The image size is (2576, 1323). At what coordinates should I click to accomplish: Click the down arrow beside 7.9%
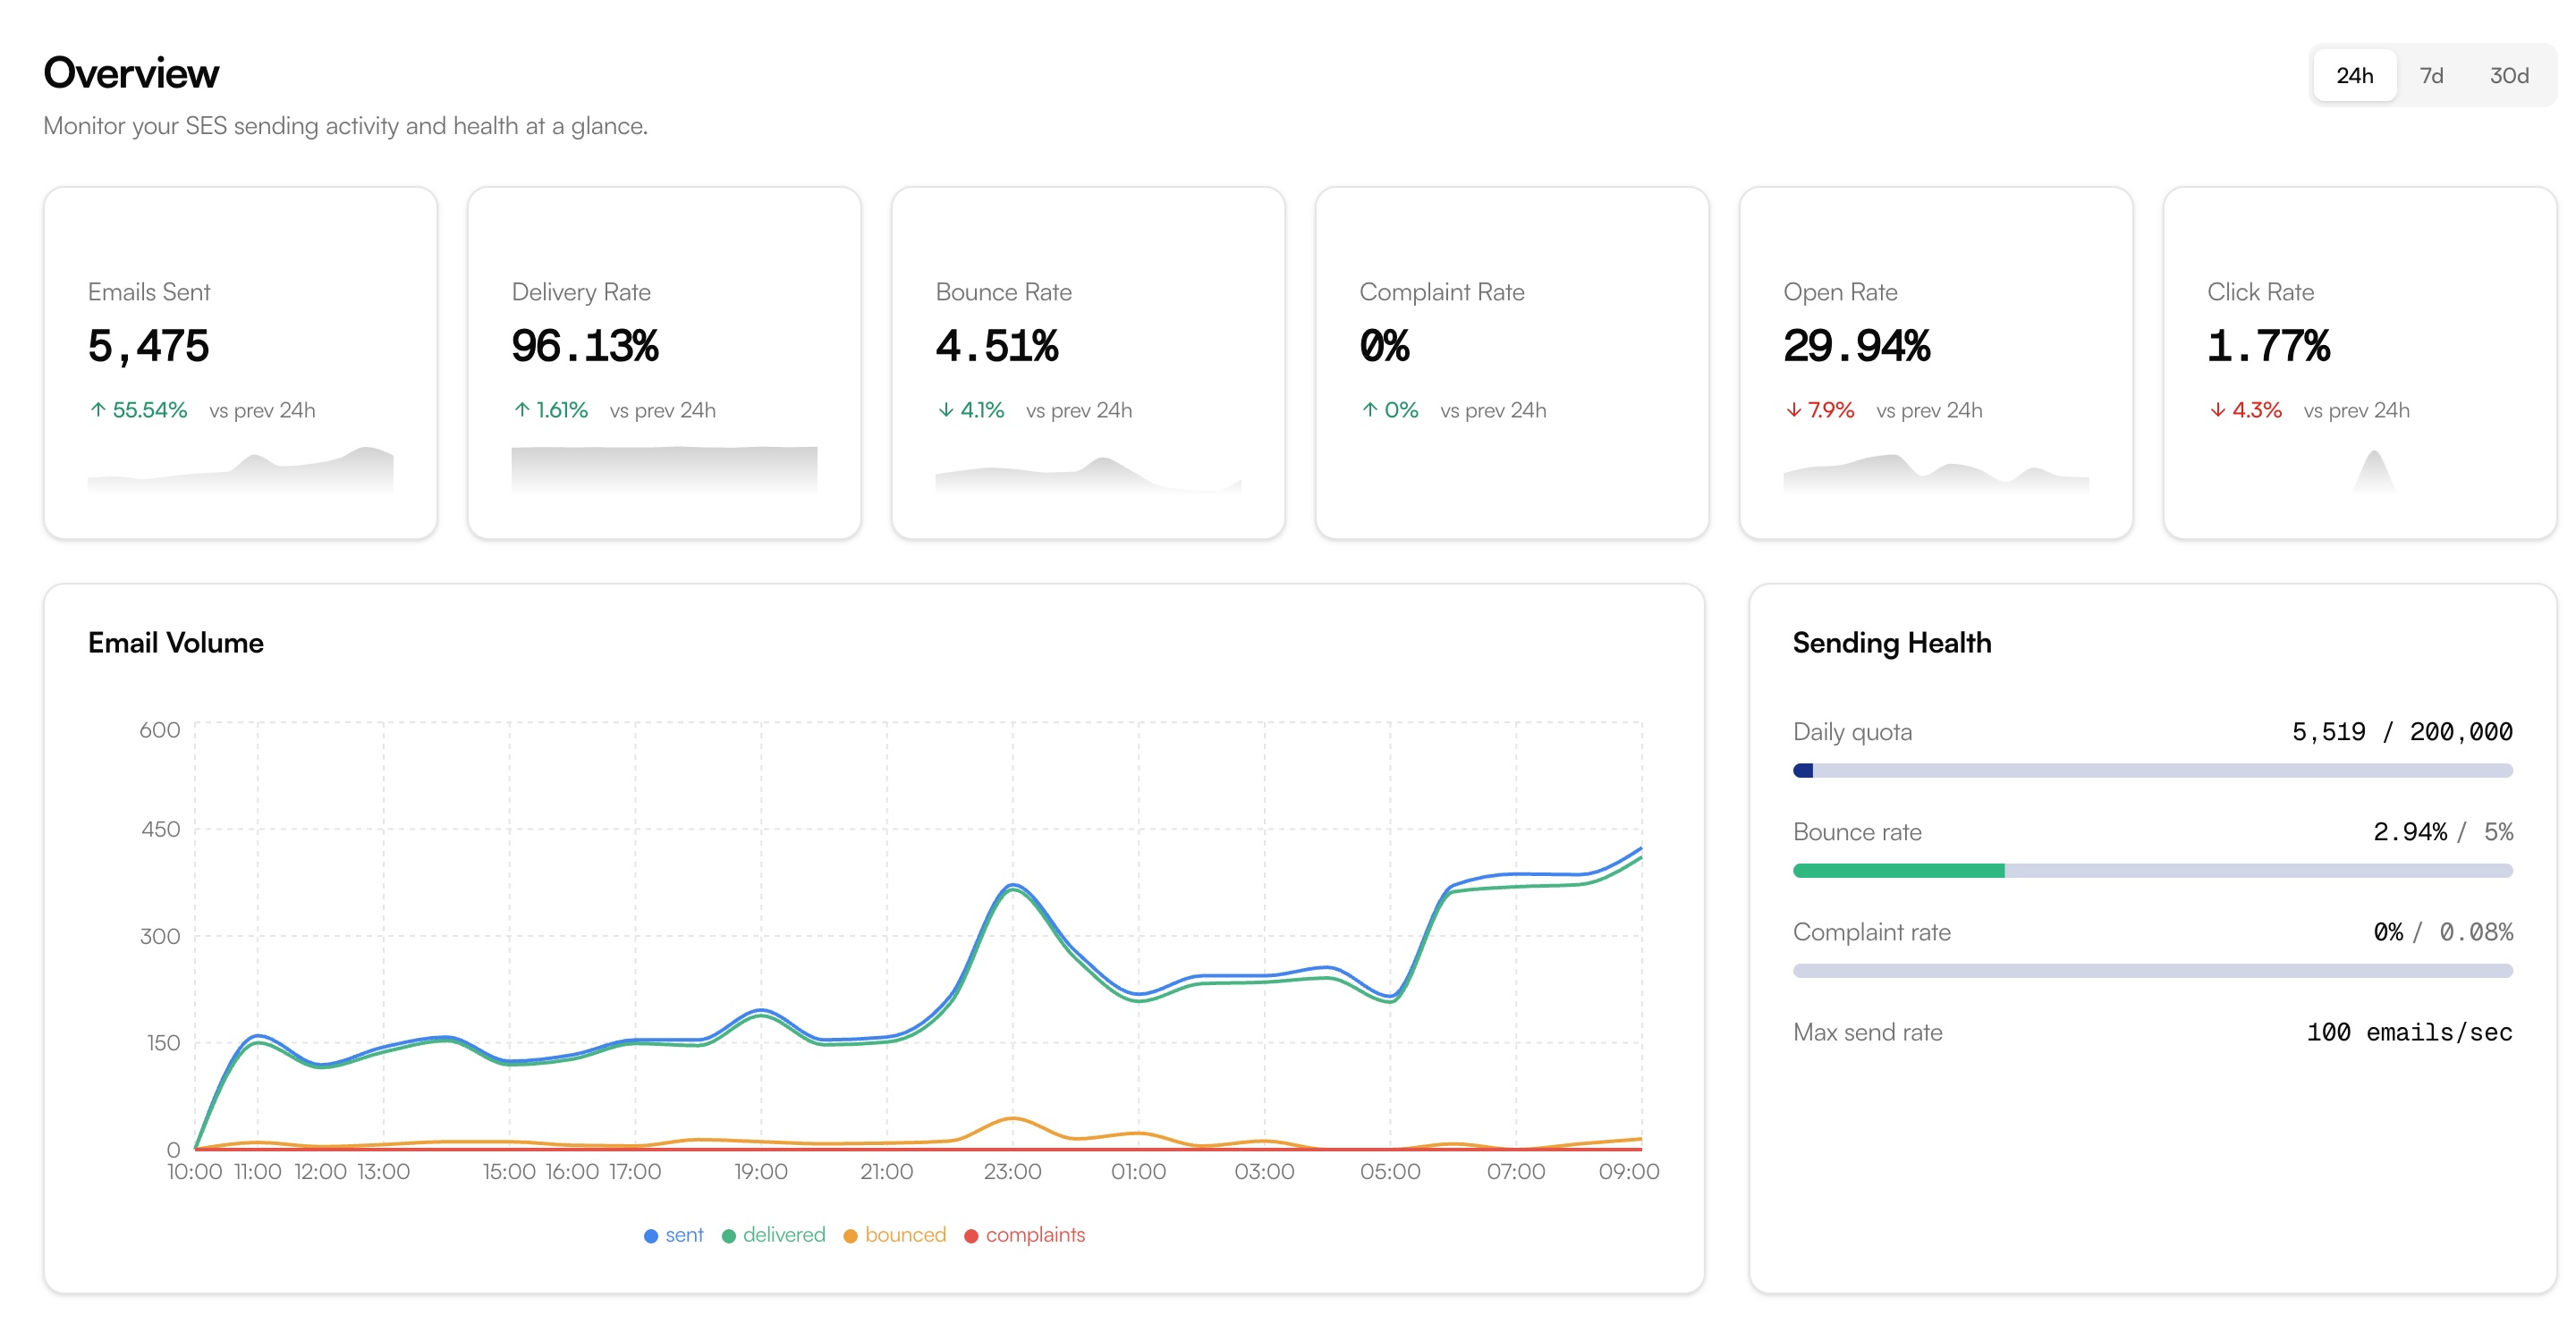tap(1794, 409)
